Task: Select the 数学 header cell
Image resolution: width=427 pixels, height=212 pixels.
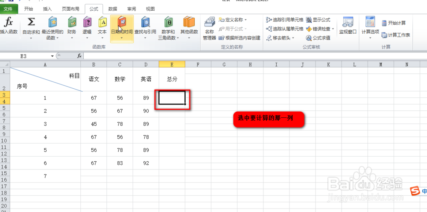Action: [x=120, y=79]
